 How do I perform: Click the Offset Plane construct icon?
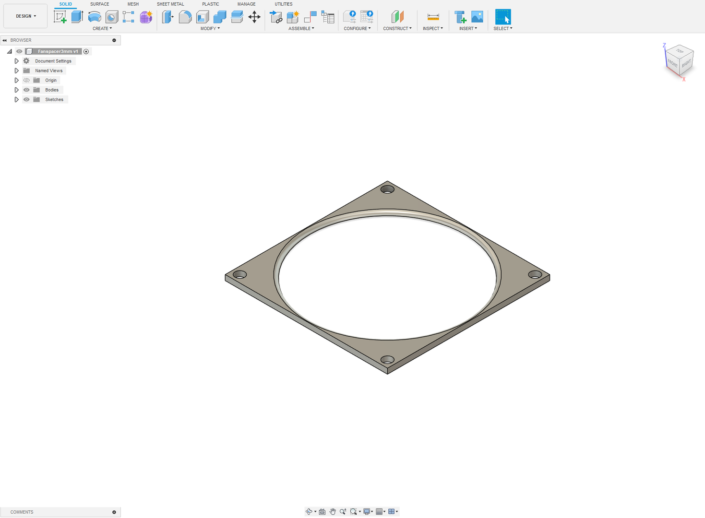coord(397,17)
